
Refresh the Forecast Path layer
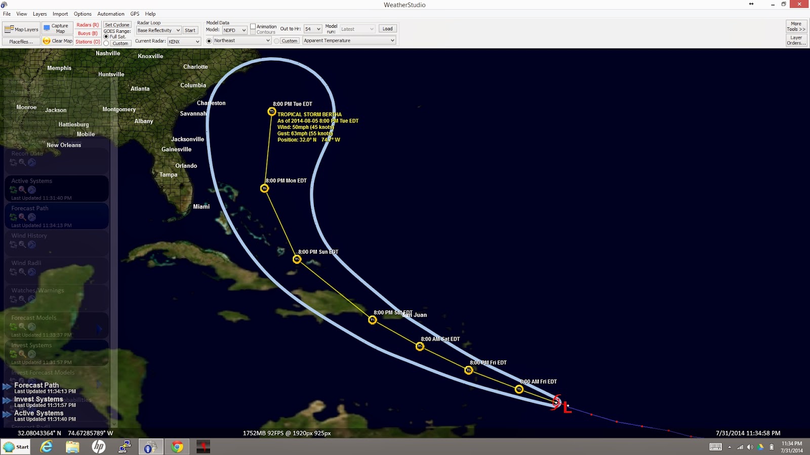[x=14, y=217]
